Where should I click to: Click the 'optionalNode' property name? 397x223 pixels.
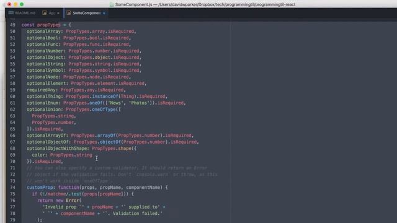pyautogui.click(x=43, y=77)
